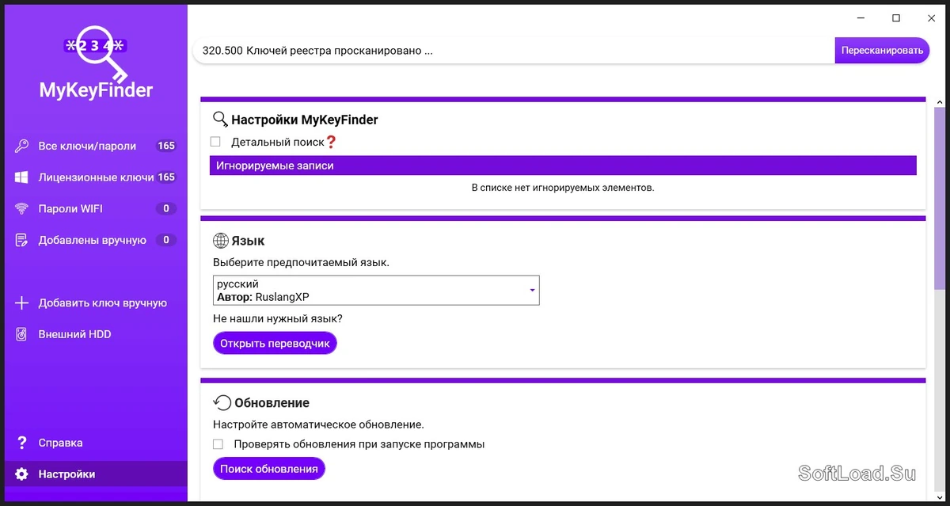This screenshot has height=506, width=950.
Task: Click the notepad icon beside Добавлены вручную
Action: (x=22, y=240)
